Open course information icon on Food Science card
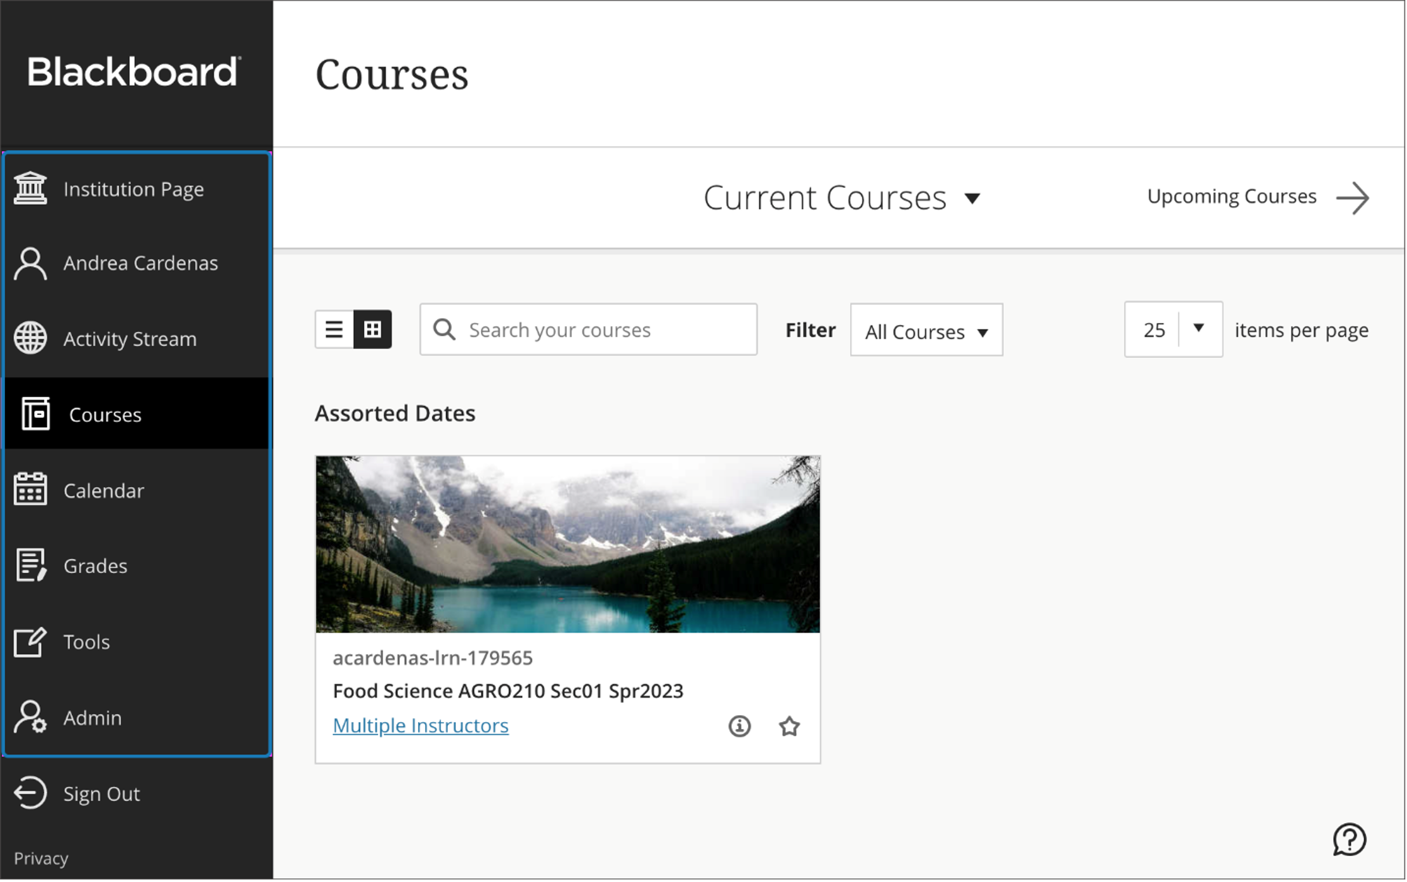1407x882 pixels. pyautogui.click(x=739, y=726)
